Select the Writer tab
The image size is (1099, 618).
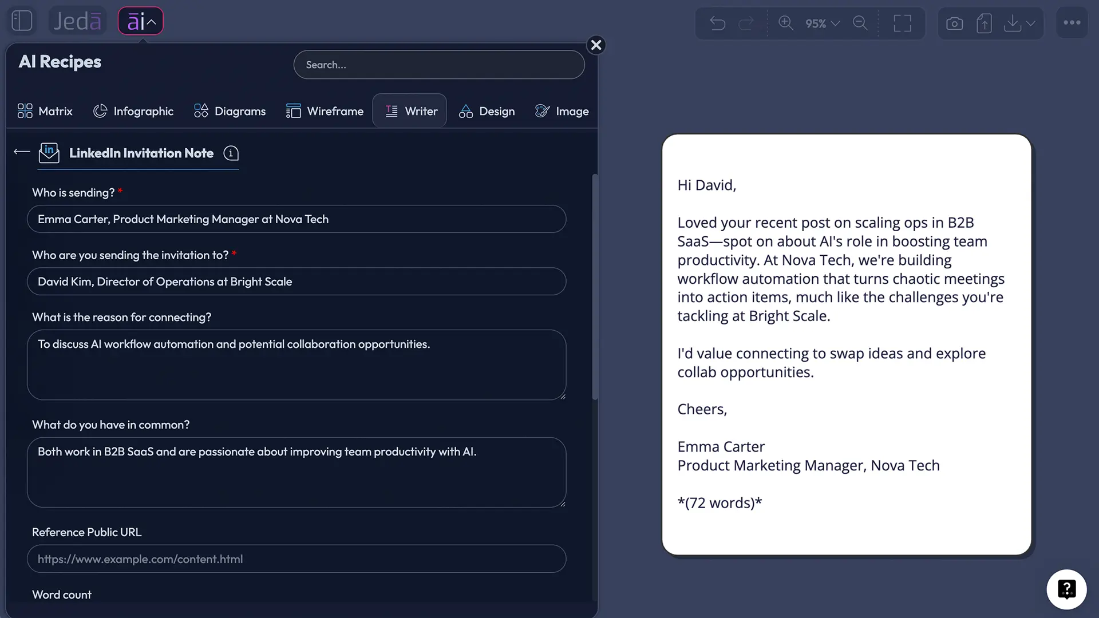click(x=410, y=111)
